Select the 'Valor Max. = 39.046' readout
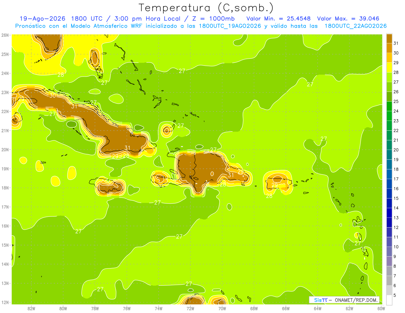 click(x=348, y=19)
